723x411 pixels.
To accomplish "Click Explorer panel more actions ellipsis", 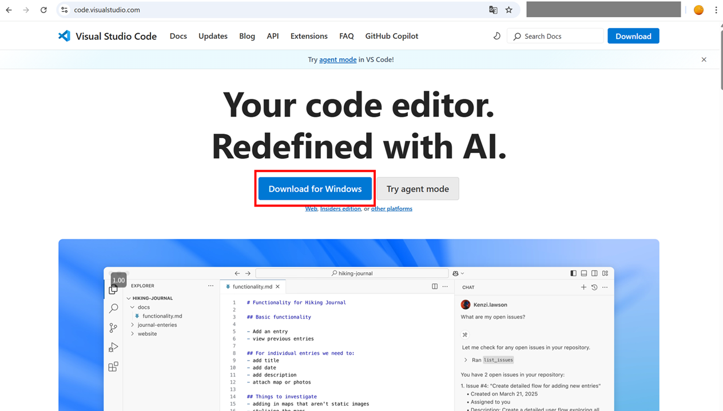I will [x=210, y=286].
